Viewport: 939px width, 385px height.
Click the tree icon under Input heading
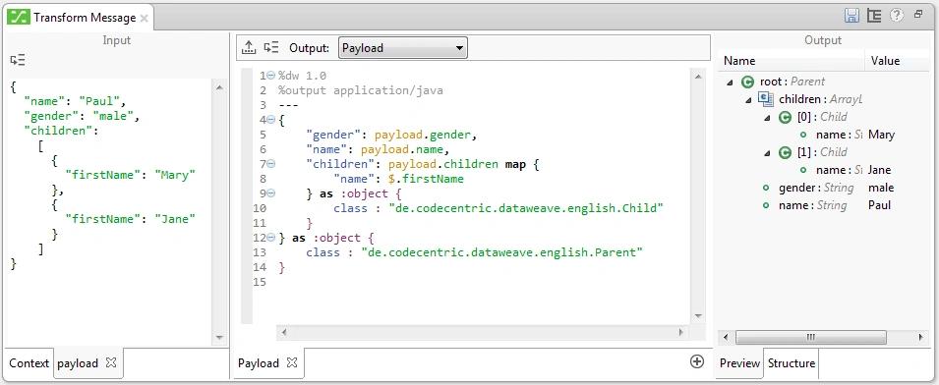click(18, 60)
